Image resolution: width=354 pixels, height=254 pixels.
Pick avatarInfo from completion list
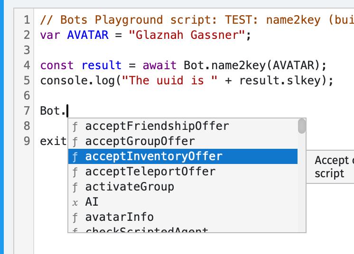(119, 217)
